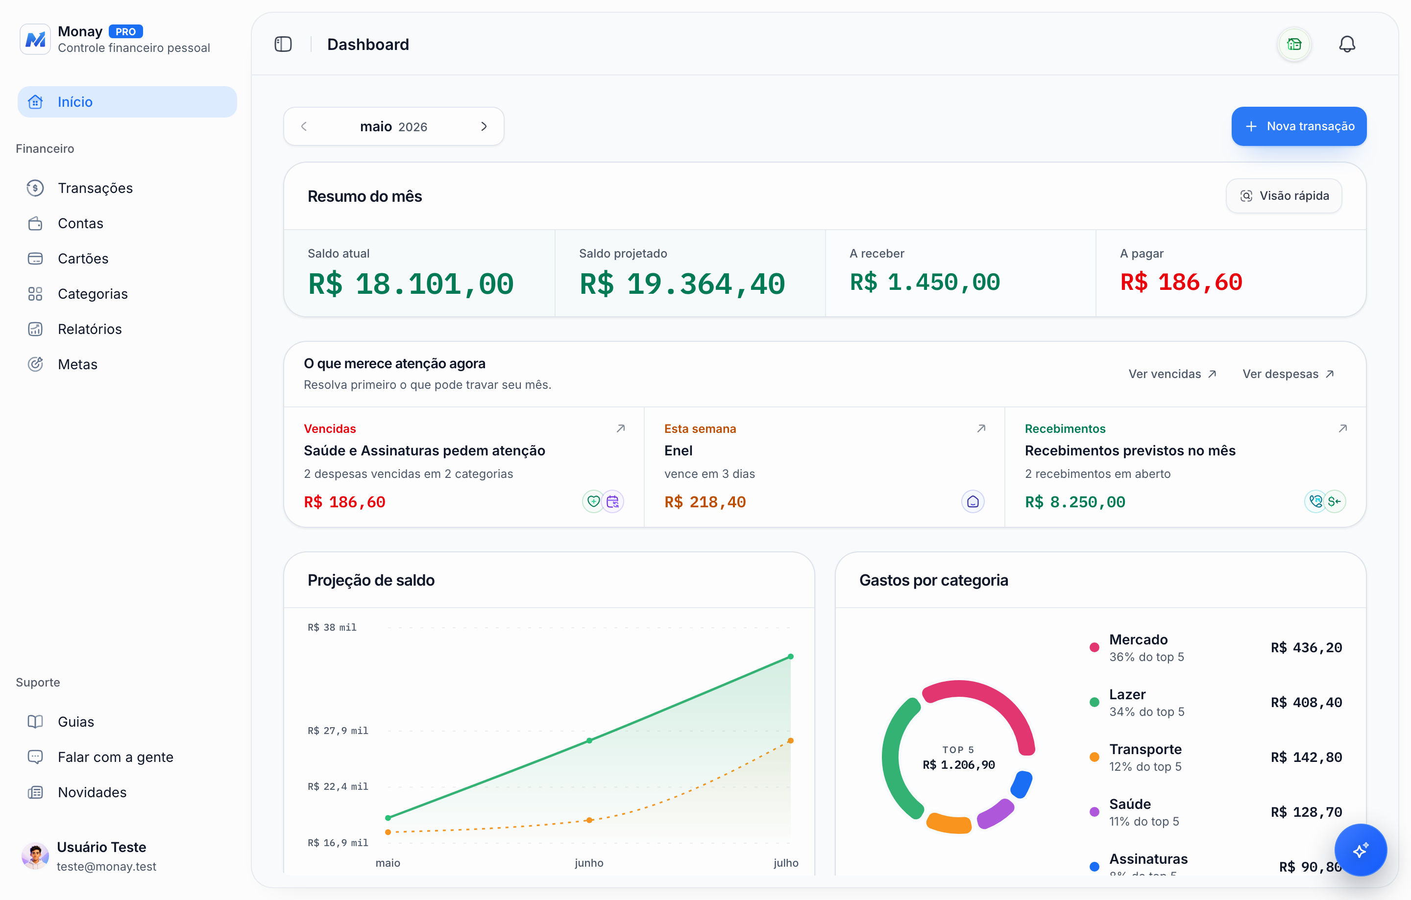Click donut center total R$ 1.206,90

(x=959, y=765)
